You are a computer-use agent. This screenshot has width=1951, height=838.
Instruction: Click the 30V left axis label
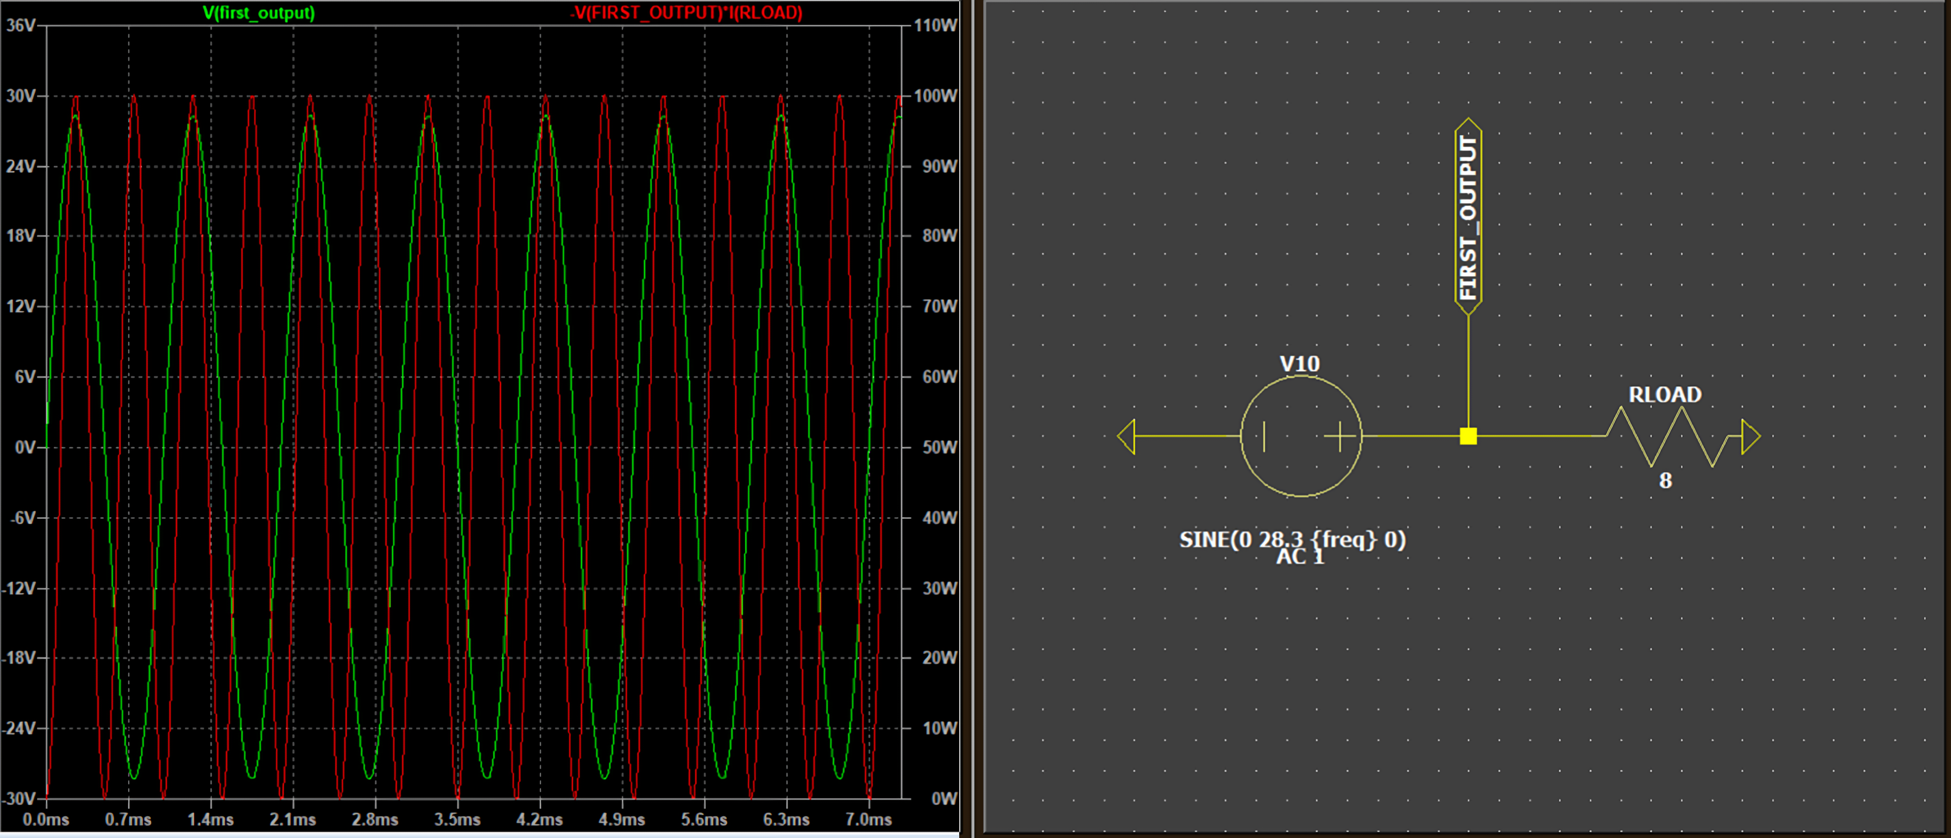(x=21, y=96)
